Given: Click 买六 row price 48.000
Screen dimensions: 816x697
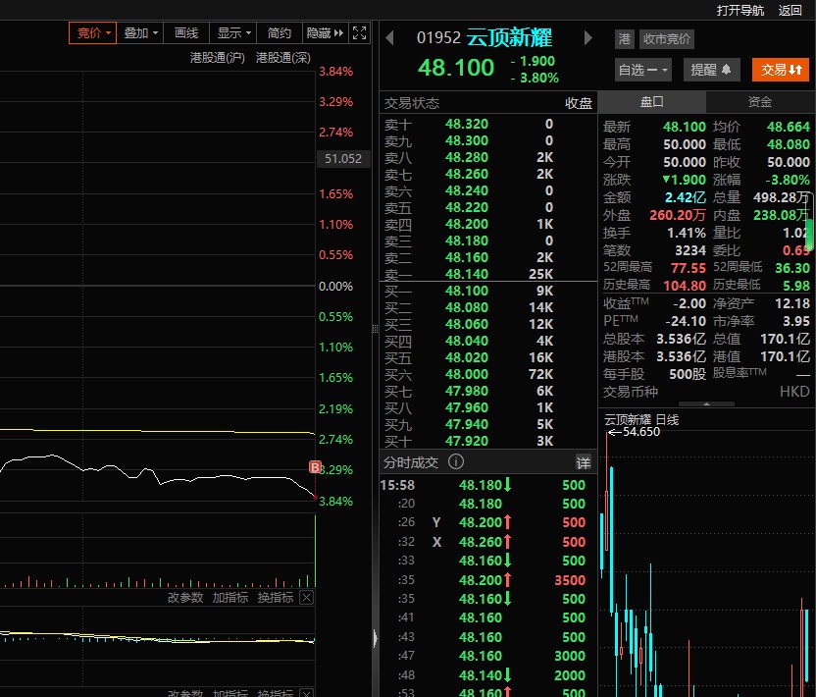Looking at the screenshot, I should 467,374.
